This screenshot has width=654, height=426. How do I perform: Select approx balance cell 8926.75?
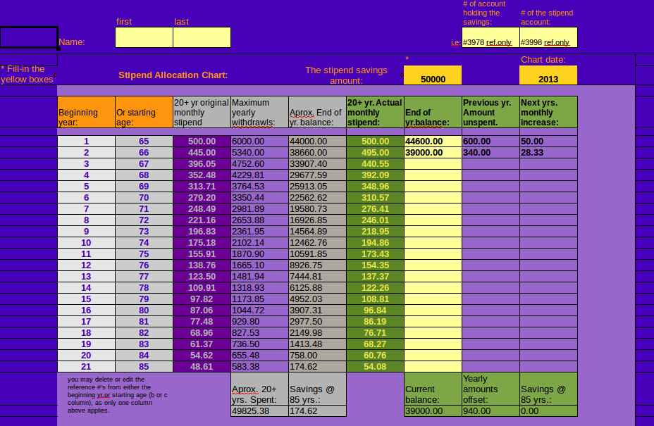317,265
